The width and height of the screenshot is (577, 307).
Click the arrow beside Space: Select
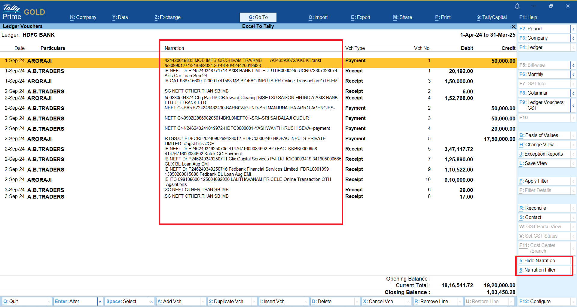tap(151, 301)
